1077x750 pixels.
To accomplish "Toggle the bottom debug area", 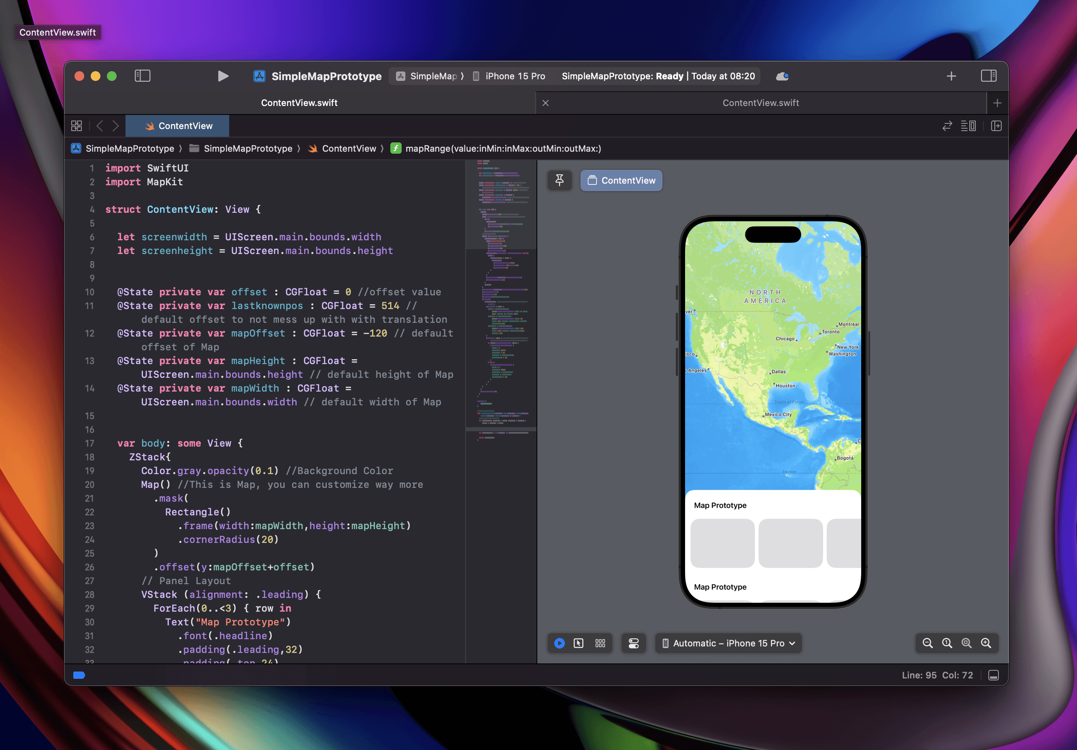I will pos(994,675).
